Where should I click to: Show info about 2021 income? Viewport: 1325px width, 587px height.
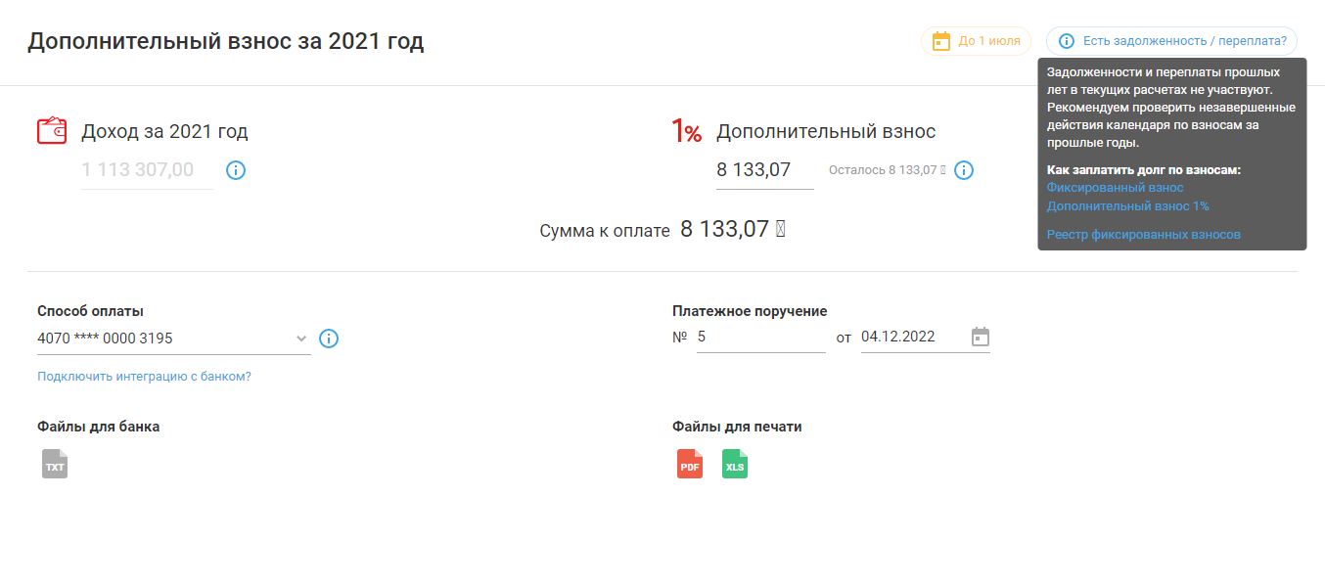[x=236, y=170]
